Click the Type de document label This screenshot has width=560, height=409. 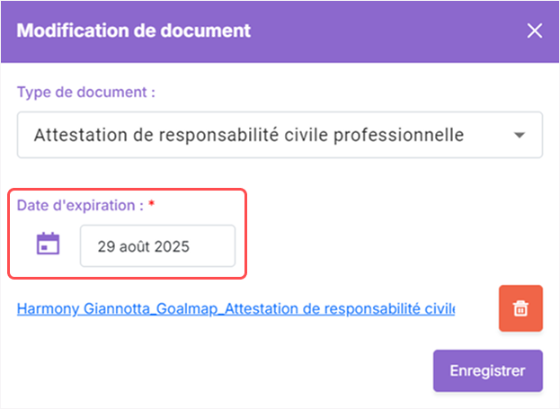[x=86, y=93]
